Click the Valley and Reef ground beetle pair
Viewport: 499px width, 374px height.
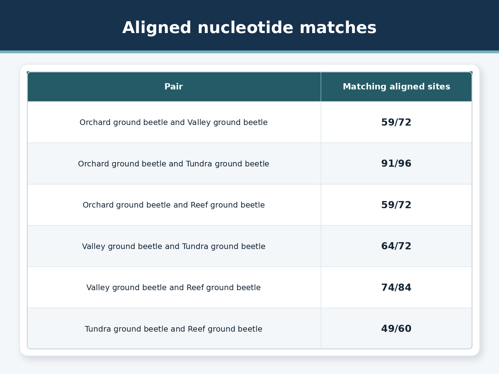[174, 288]
